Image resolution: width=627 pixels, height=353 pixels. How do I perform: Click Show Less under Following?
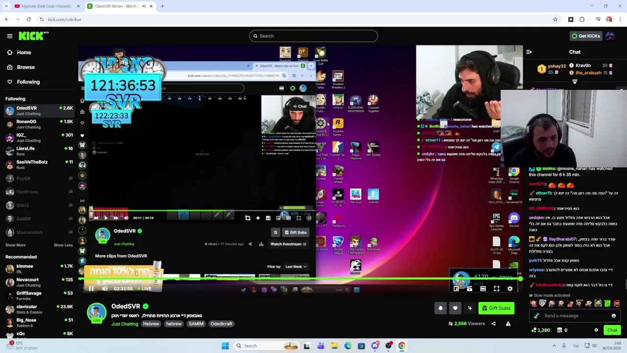[63, 245]
